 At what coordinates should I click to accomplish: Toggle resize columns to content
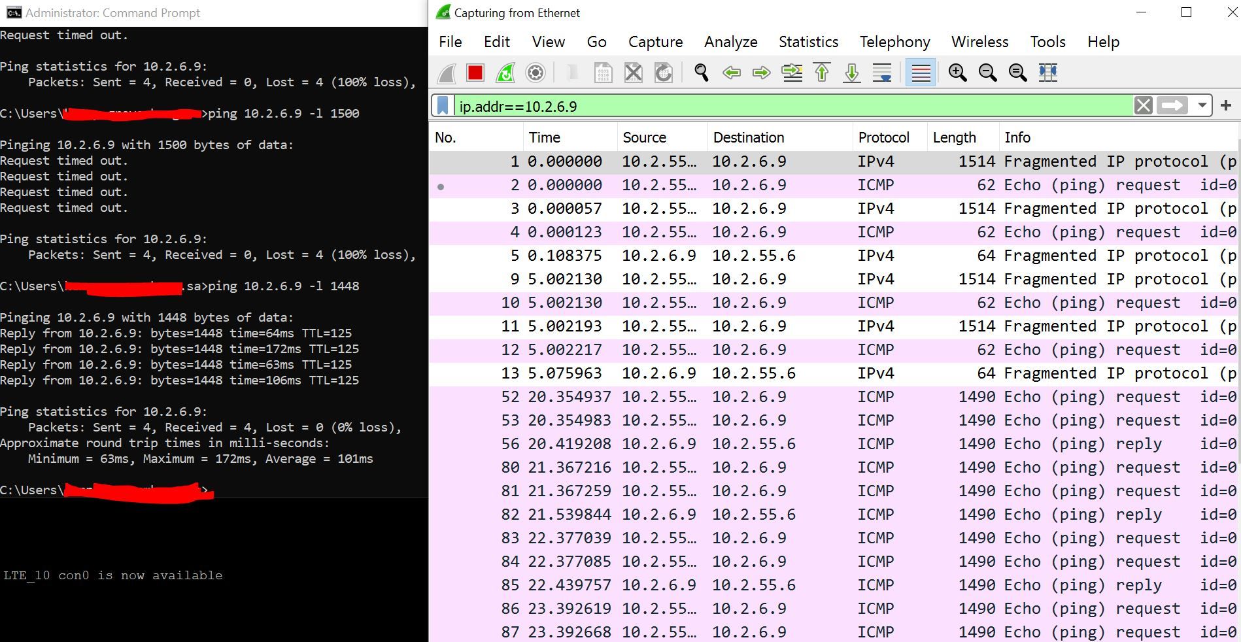coord(1048,73)
